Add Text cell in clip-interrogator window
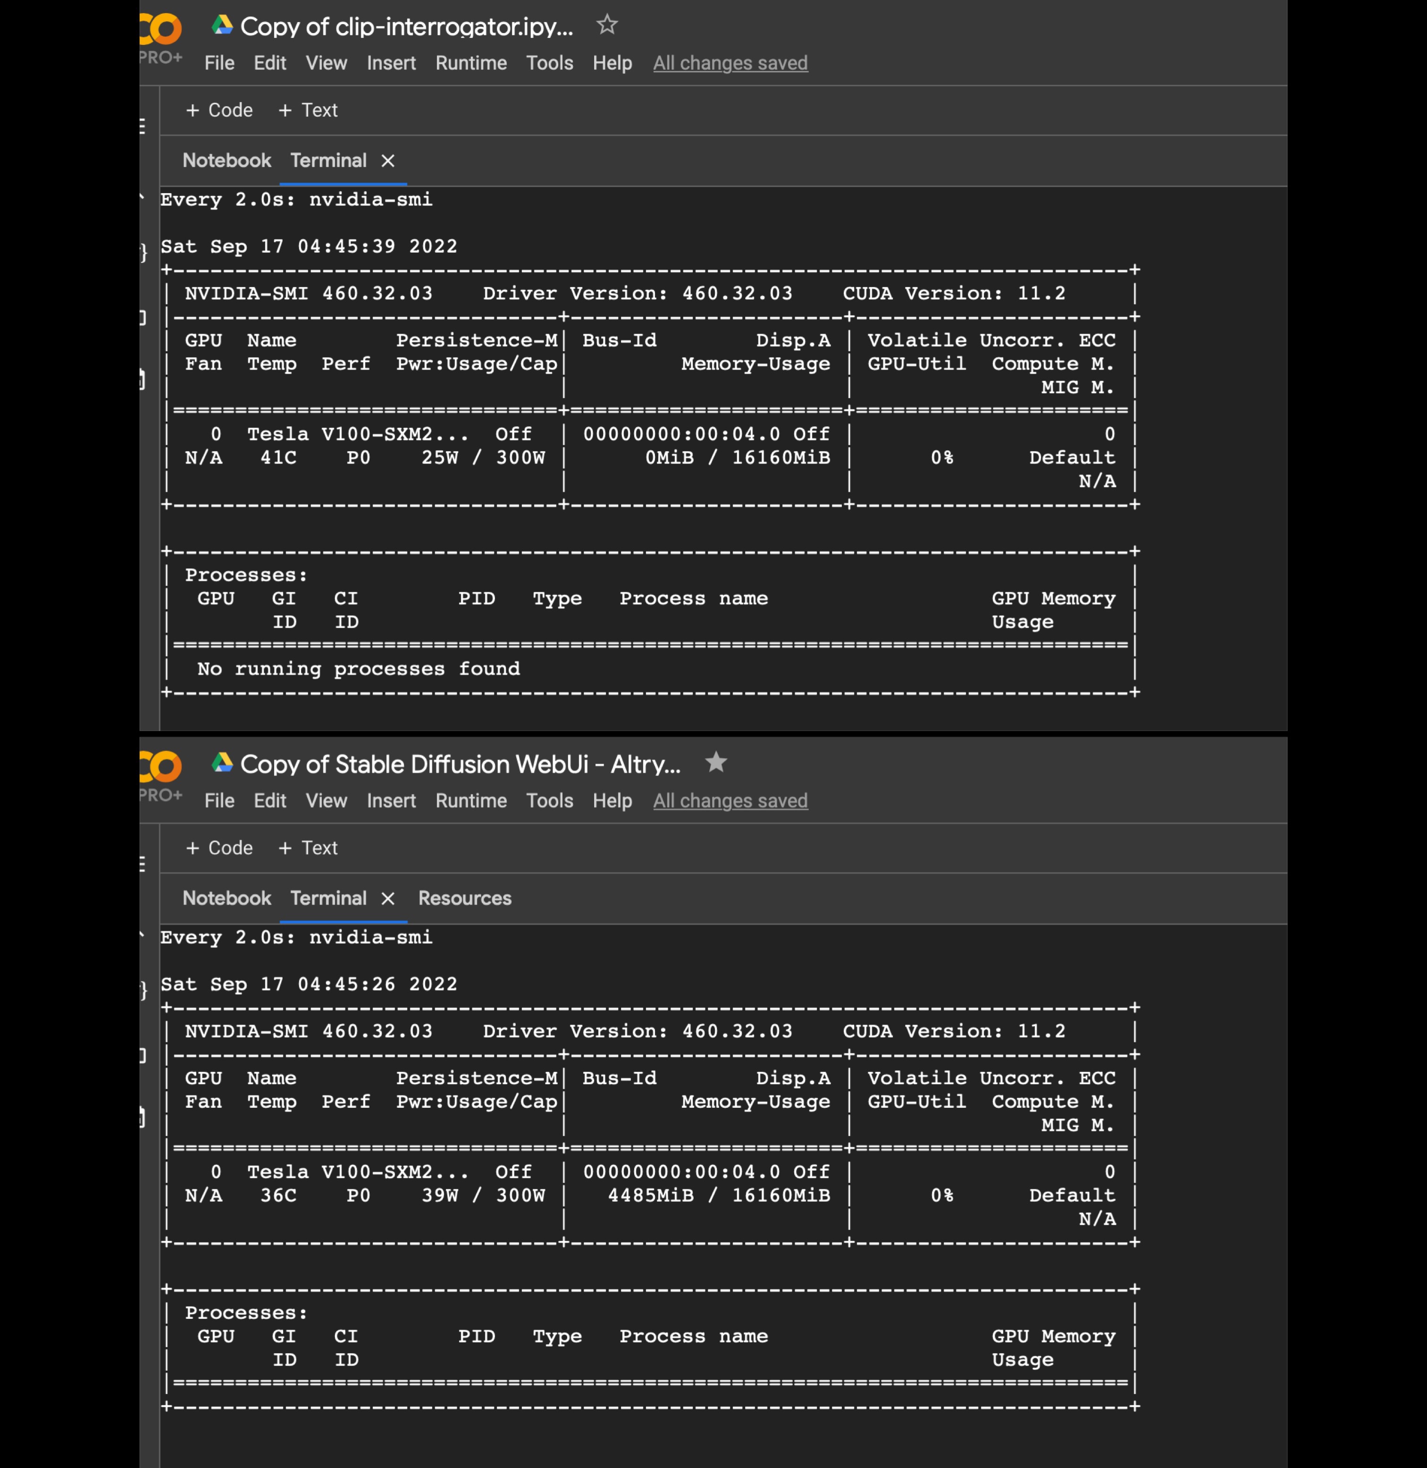Image resolution: width=1427 pixels, height=1468 pixels. point(308,110)
